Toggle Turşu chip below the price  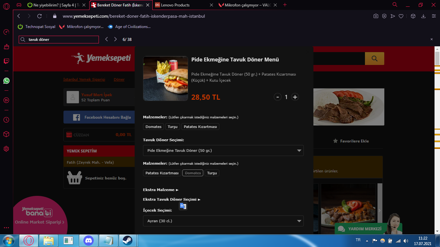pyautogui.click(x=173, y=127)
